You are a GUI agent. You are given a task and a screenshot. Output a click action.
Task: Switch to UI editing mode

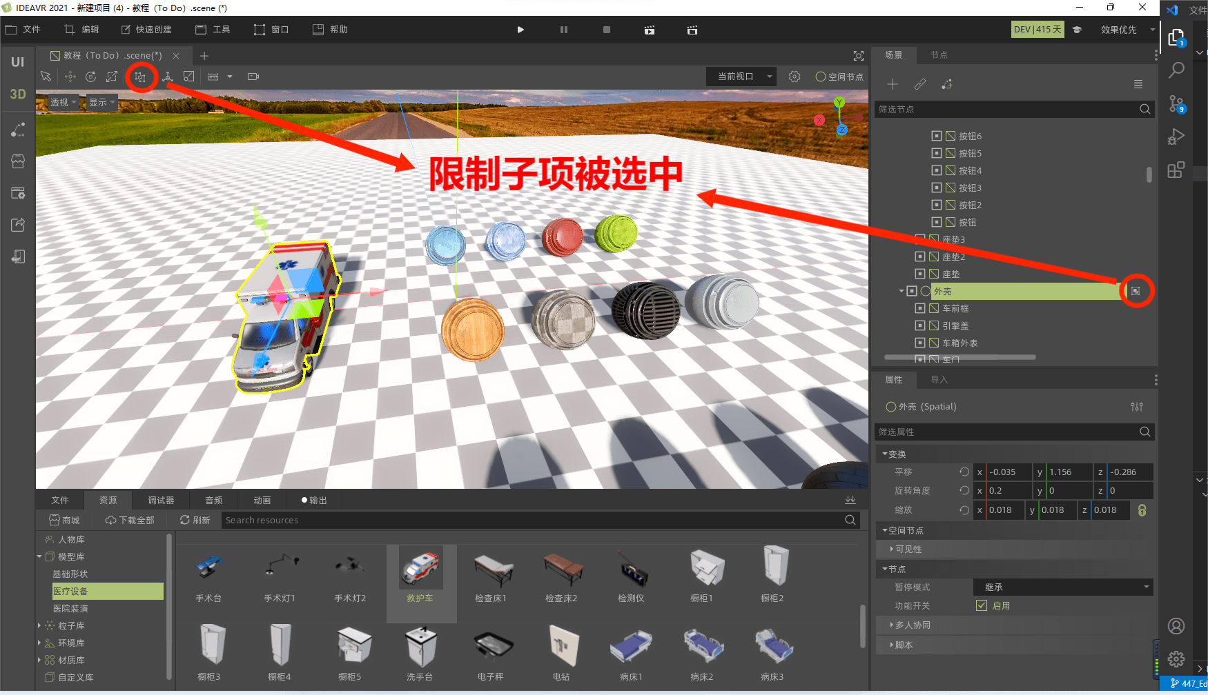point(18,62)
